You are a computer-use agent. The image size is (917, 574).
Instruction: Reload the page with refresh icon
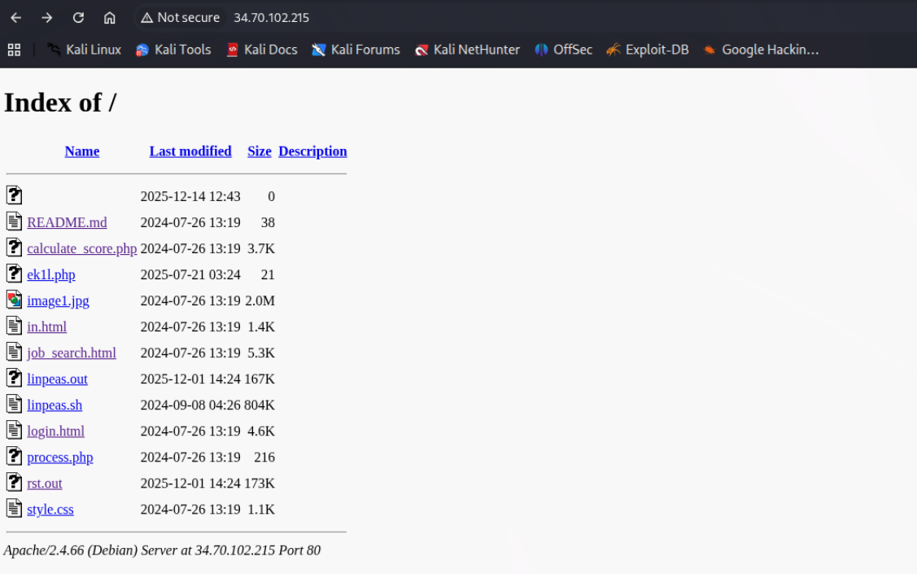pos(78,18)
